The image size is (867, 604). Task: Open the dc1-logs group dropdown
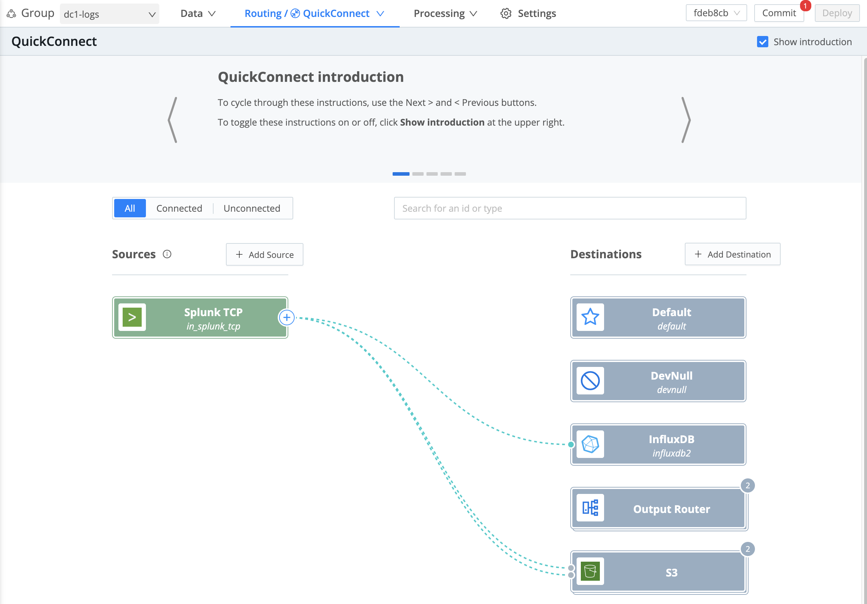pyautogui.click(x=110, y=14)
